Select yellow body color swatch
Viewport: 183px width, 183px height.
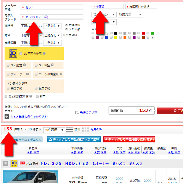click(x=116, y=37)
